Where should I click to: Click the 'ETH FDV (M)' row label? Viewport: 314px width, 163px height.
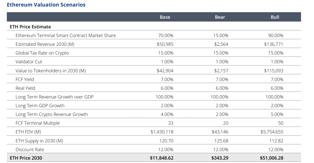28,132
